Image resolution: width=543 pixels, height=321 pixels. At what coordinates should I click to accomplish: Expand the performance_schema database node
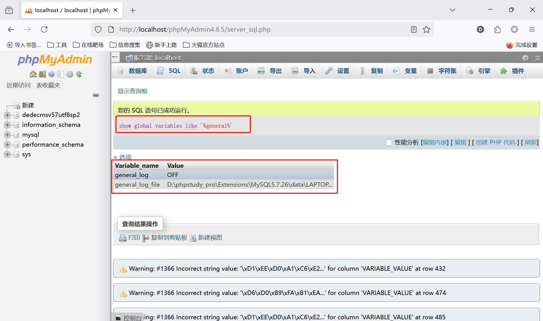click(7, 145)
